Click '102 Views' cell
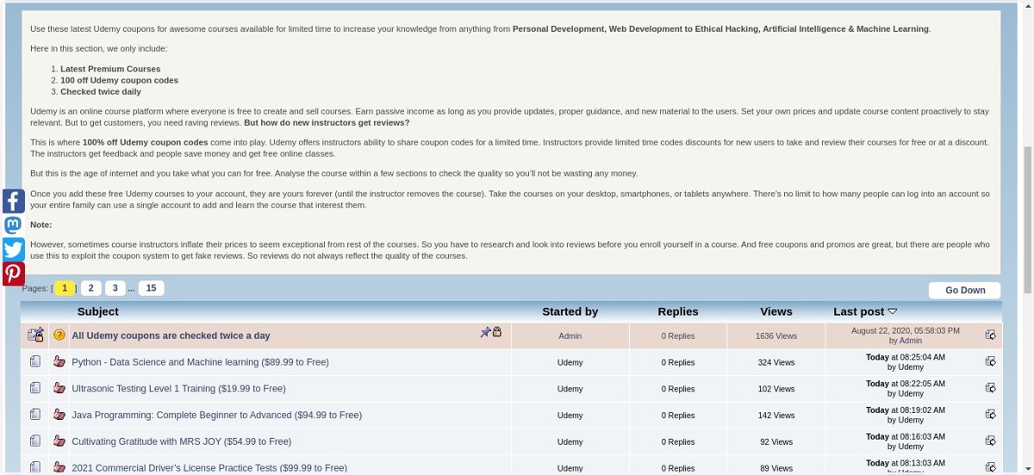 (x=776, y=389)
